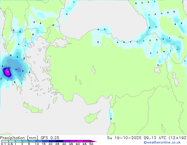Screen dimensions: 187x145
Task: Pick the 15–20 mm legend color box
Action: pos(46,141)
